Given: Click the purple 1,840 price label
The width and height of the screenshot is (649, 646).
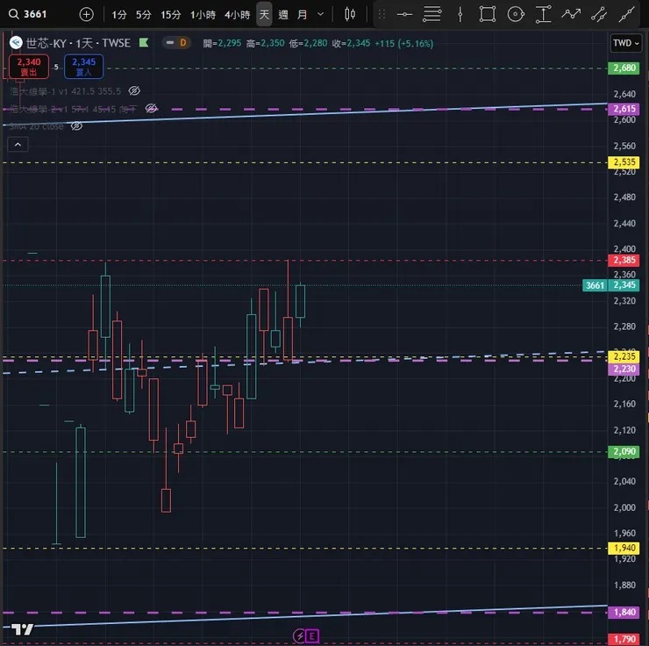Looking at the screenshot, I should (x=624, y=612).
